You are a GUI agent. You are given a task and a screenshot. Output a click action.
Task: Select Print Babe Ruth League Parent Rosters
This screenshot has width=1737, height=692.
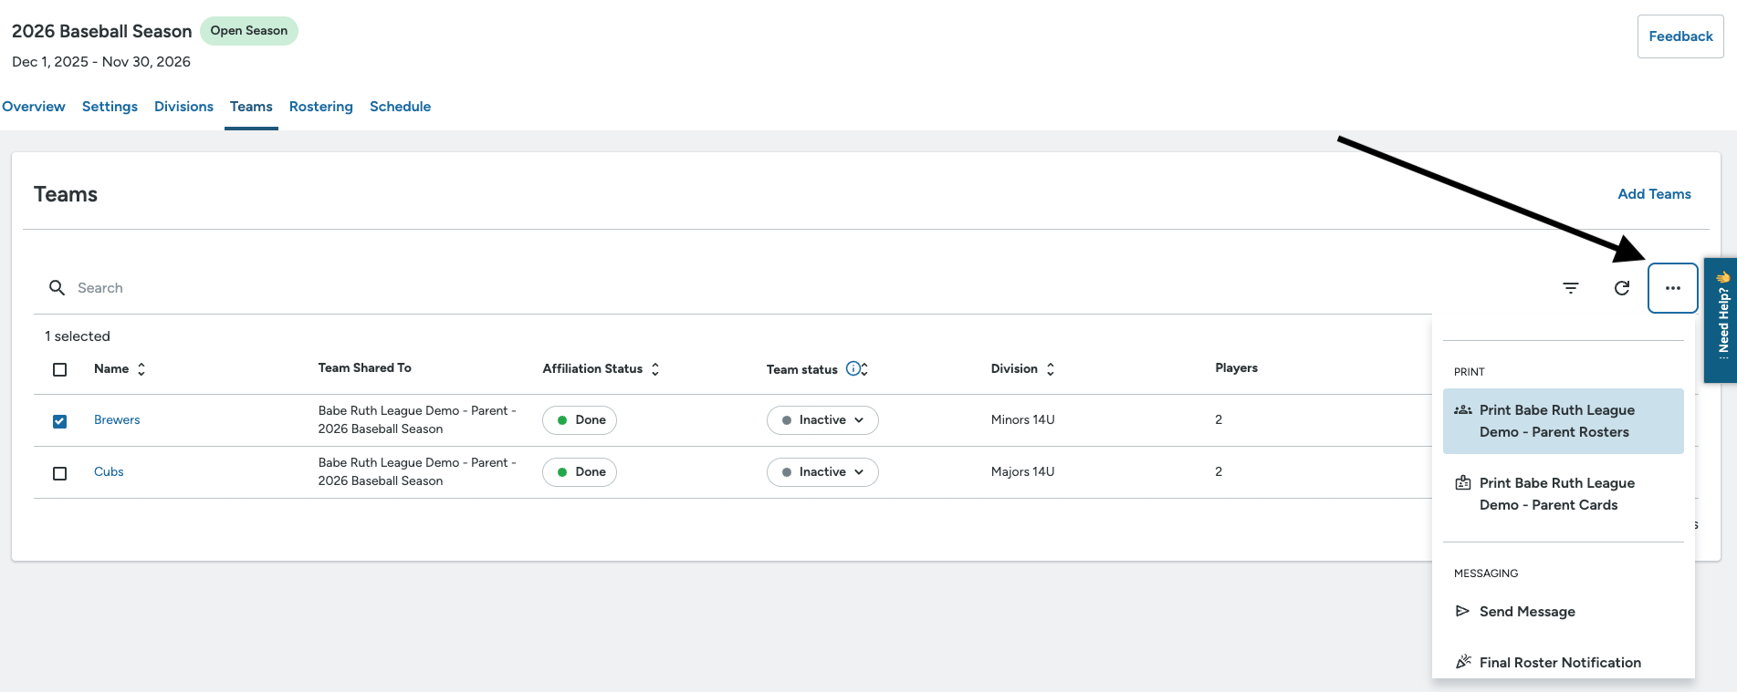[x=1563, y=421]
